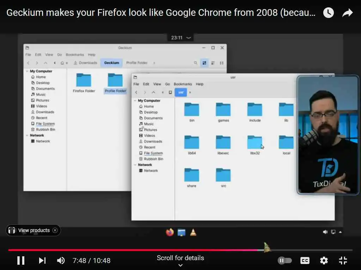Image resolution: width=361 pixels, height=270 pixels.
Task: Click Downloads breadcrumb in Geckium window
Action: [x=85, y=63]
